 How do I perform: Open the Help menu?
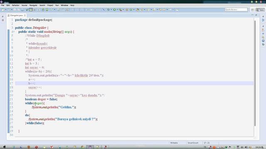pyautogui.click(x=72, y=5)
